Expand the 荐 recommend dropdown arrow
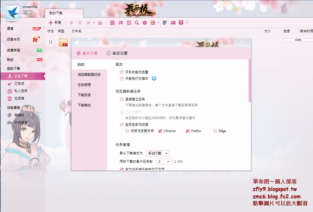The height and width of the screenshot is (212, 313). [187, 23]
